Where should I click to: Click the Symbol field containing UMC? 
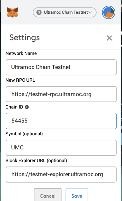(x=61, y=148)
